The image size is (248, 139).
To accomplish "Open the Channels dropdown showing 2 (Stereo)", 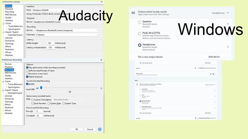I will pos(67,35).
